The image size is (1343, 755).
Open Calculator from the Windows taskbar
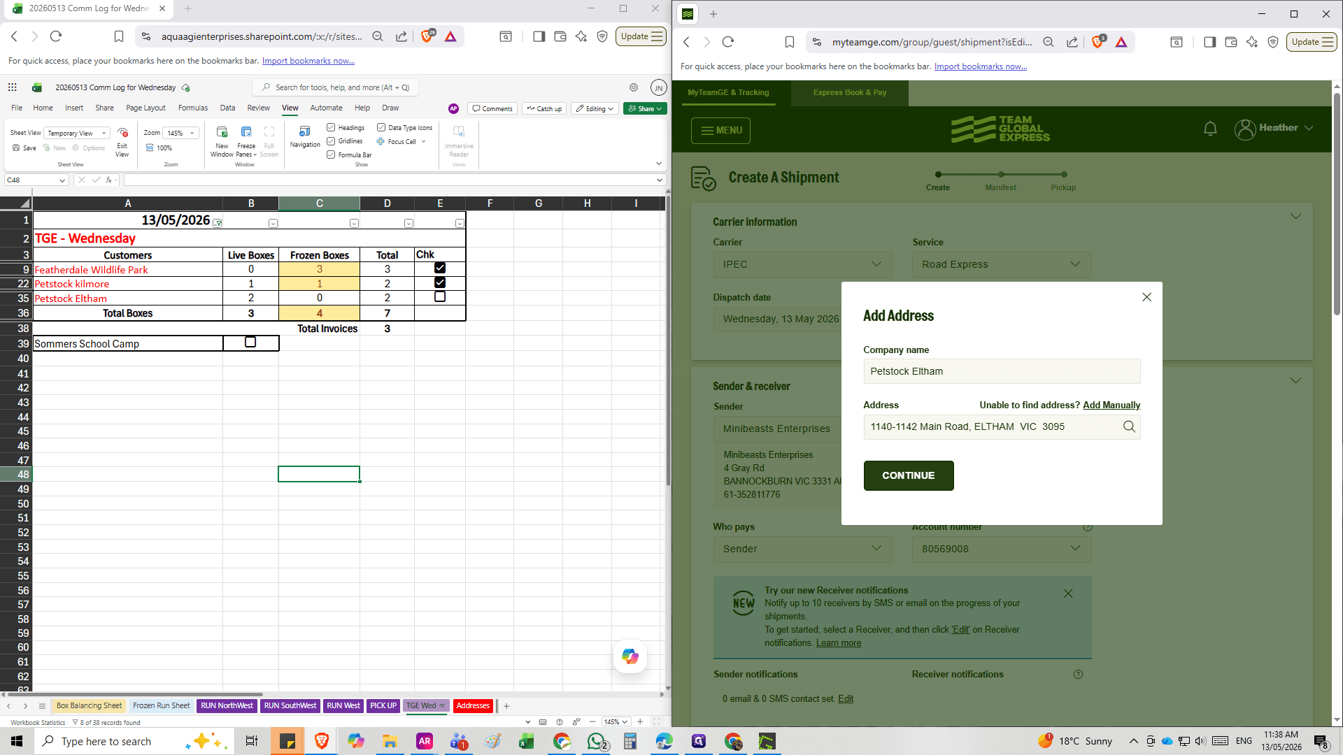630,741
